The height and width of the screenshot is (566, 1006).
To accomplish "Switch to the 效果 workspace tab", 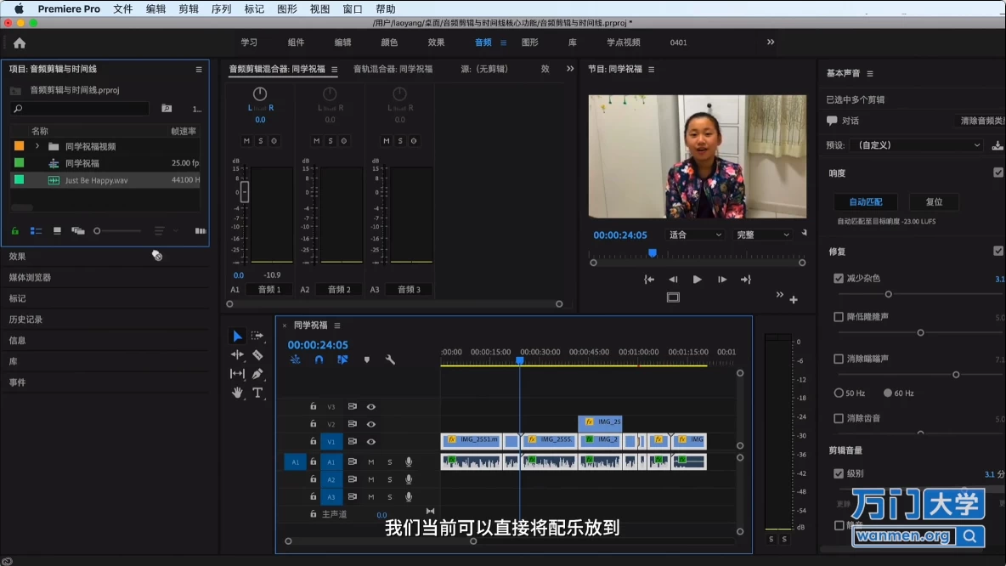I will coord(436,42).
